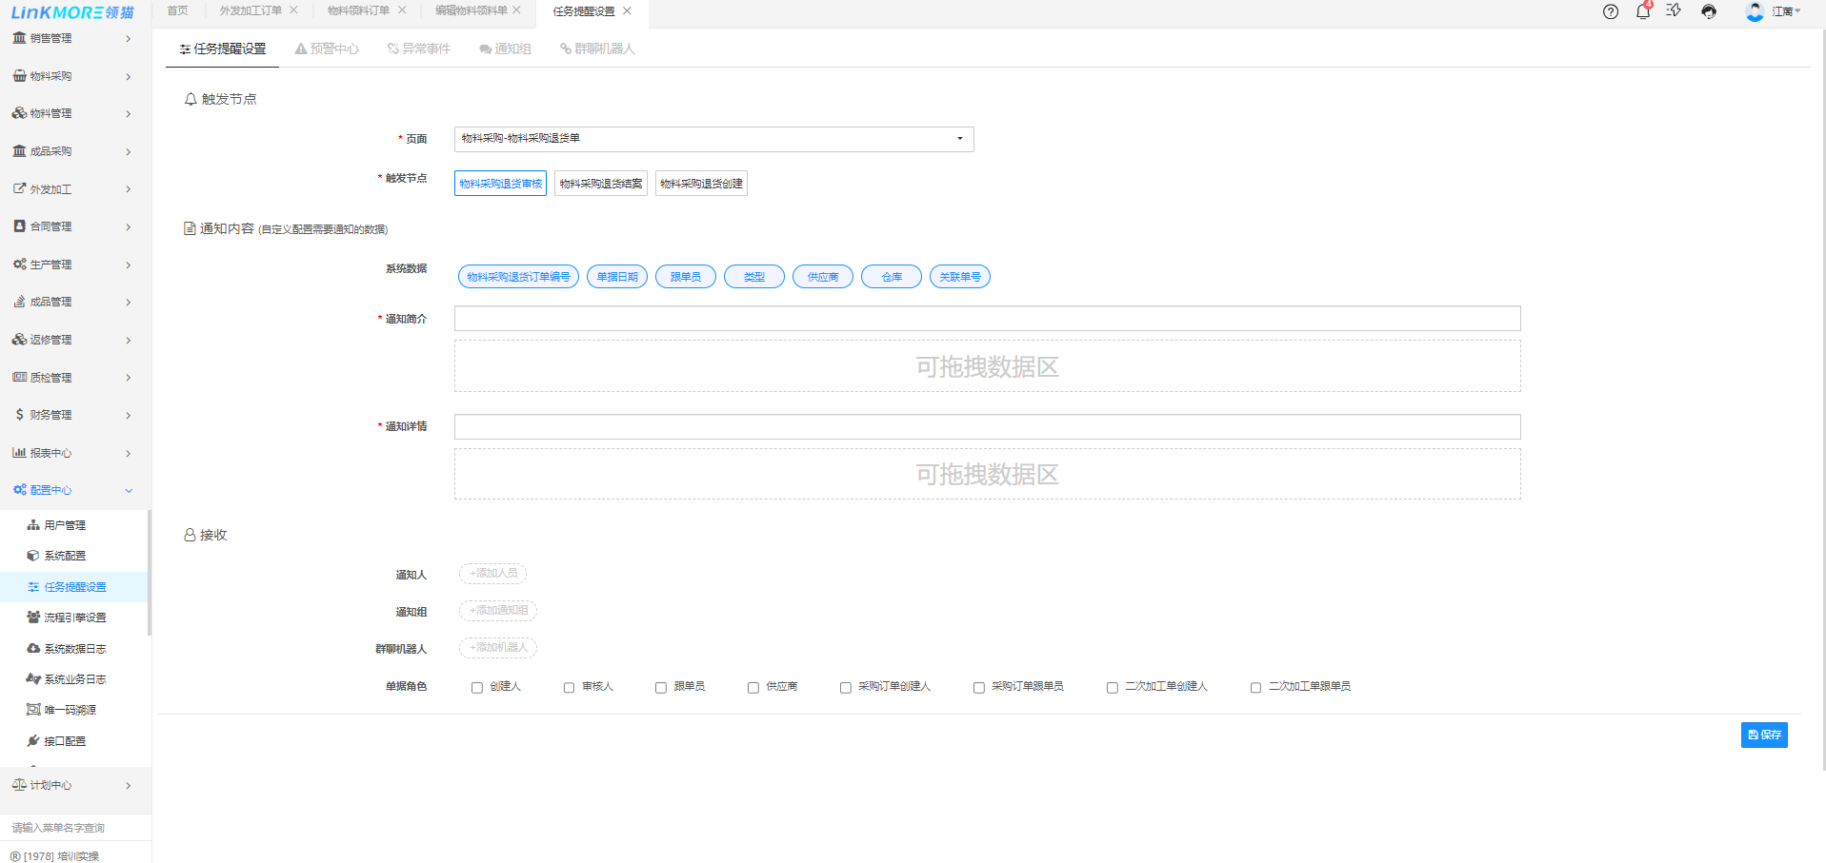
Task: Click the user avatar icon
Action: click(x=1754, y=12)
